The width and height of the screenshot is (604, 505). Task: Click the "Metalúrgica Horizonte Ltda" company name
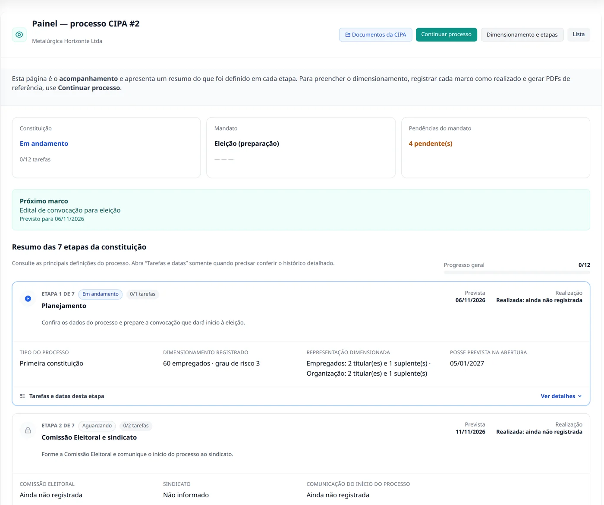[67, 41]
